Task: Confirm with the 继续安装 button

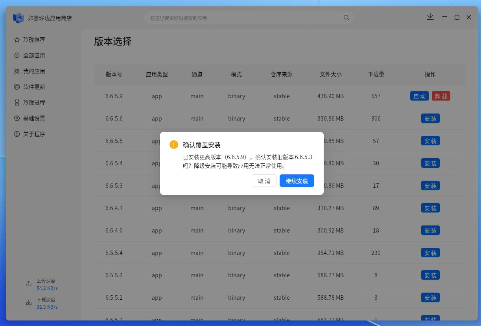Action: pos(297,181)
